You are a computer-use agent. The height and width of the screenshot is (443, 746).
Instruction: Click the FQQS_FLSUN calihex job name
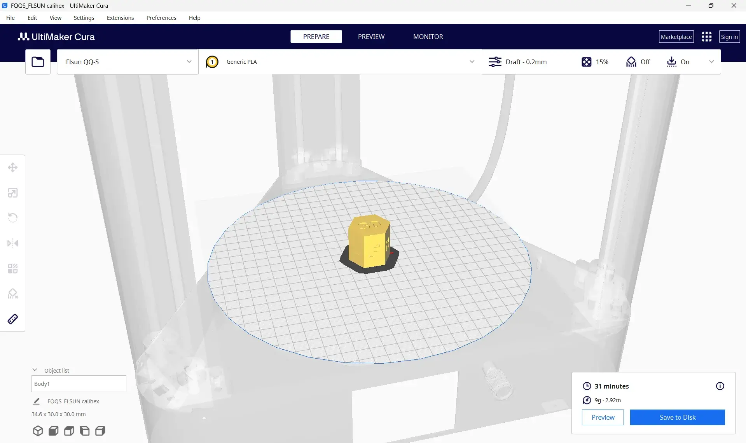[x=73, y=401]
